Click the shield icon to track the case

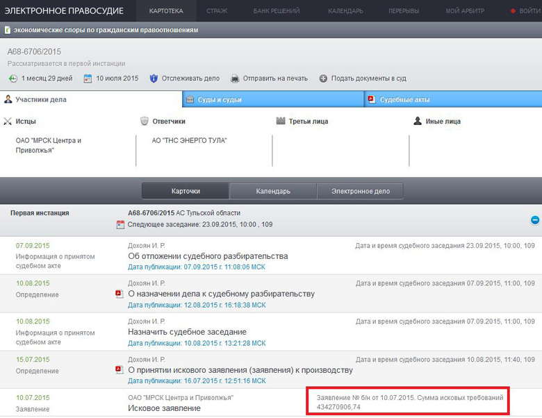(x=154, y=78)
